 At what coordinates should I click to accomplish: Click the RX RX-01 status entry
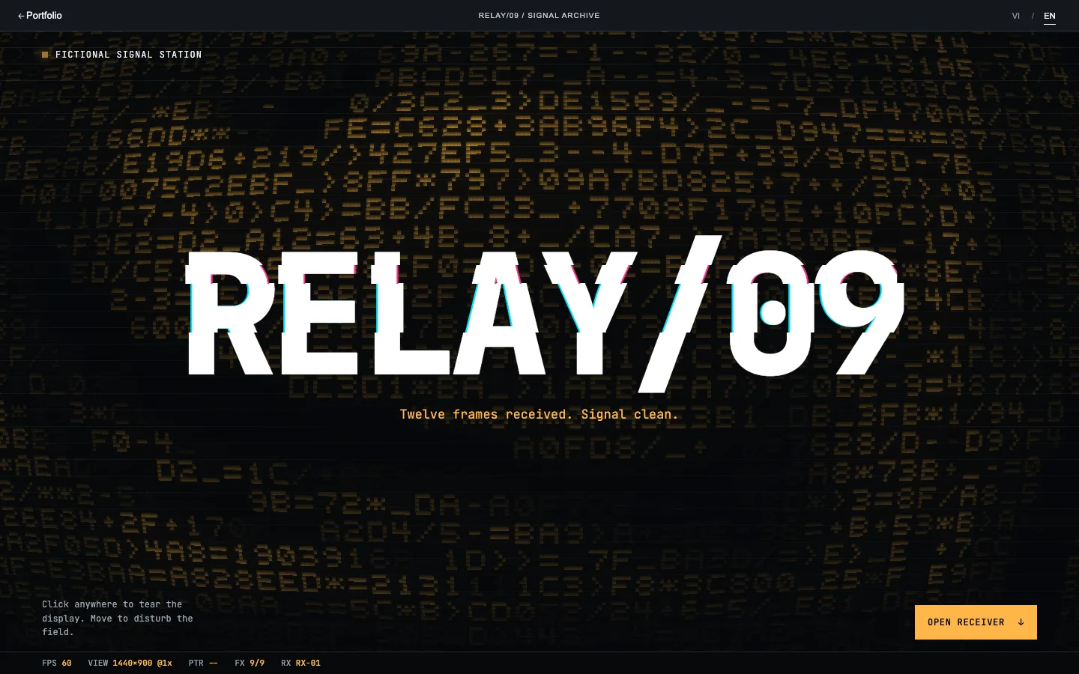[300, 663]
